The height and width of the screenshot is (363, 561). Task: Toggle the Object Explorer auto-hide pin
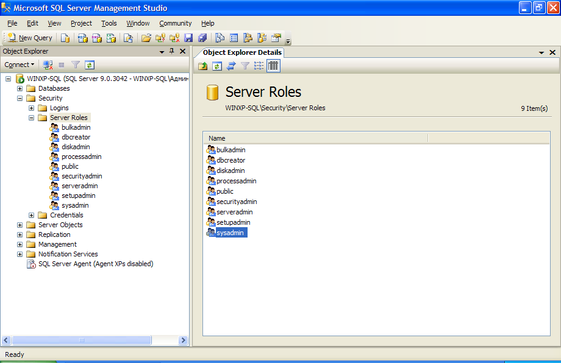(172, 51)
